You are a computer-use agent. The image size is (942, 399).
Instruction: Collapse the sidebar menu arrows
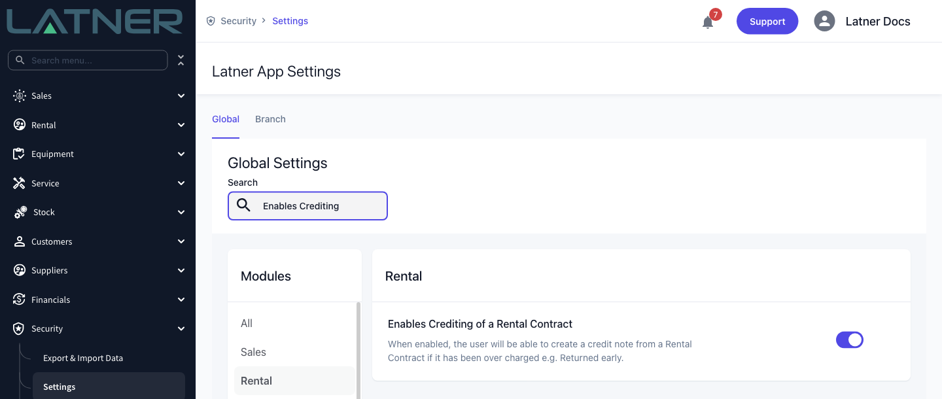[x=181, y=60]
